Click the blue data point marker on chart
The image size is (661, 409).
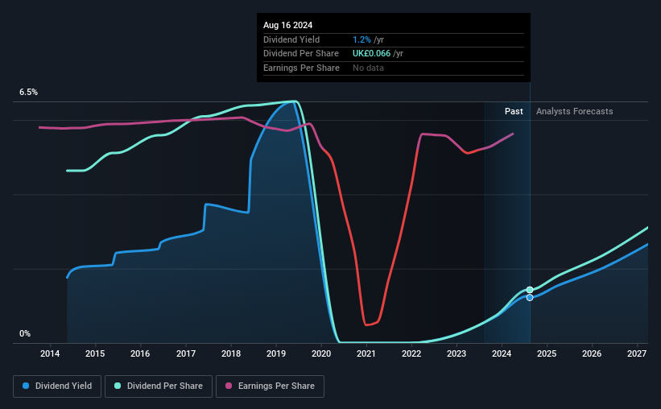point(530,298)
